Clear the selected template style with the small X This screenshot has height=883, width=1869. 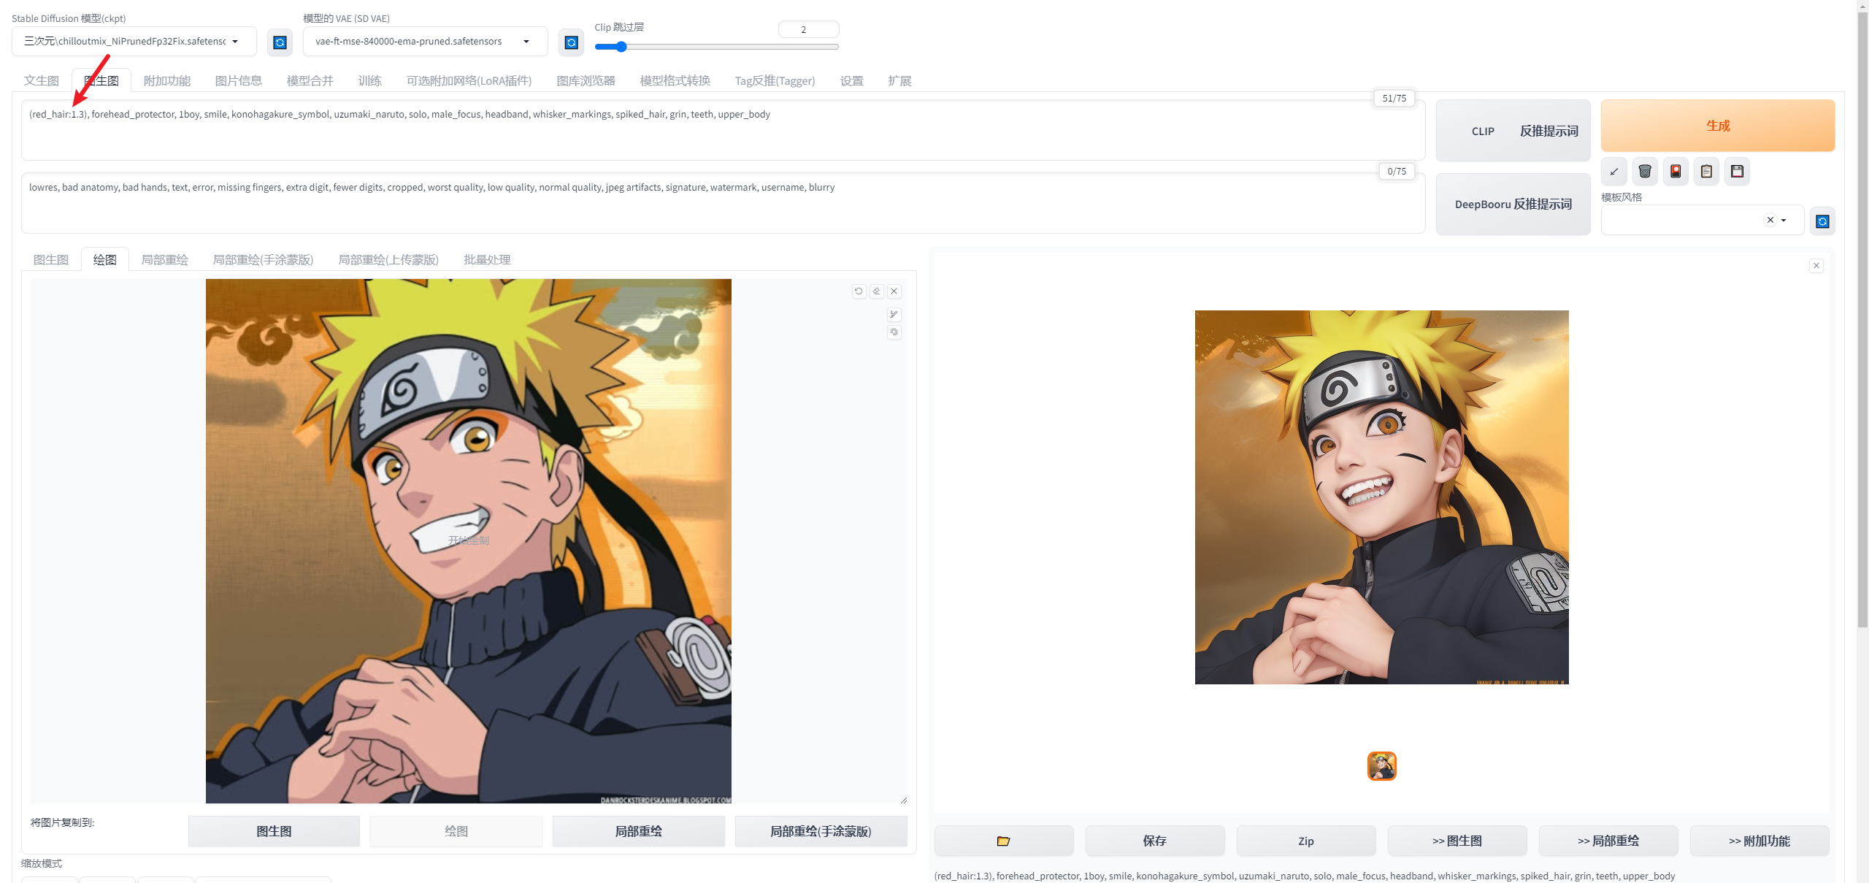pyautogui.click(x=1770, y=220)
